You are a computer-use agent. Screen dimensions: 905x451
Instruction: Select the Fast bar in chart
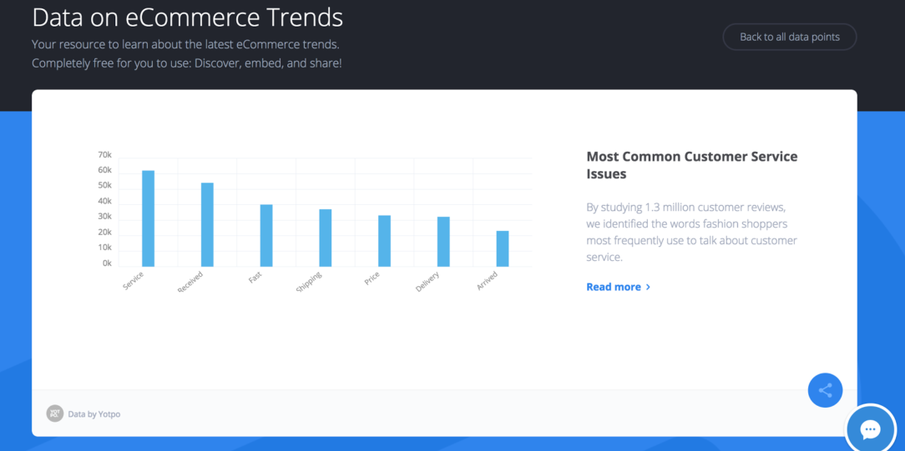click(266, 236)
